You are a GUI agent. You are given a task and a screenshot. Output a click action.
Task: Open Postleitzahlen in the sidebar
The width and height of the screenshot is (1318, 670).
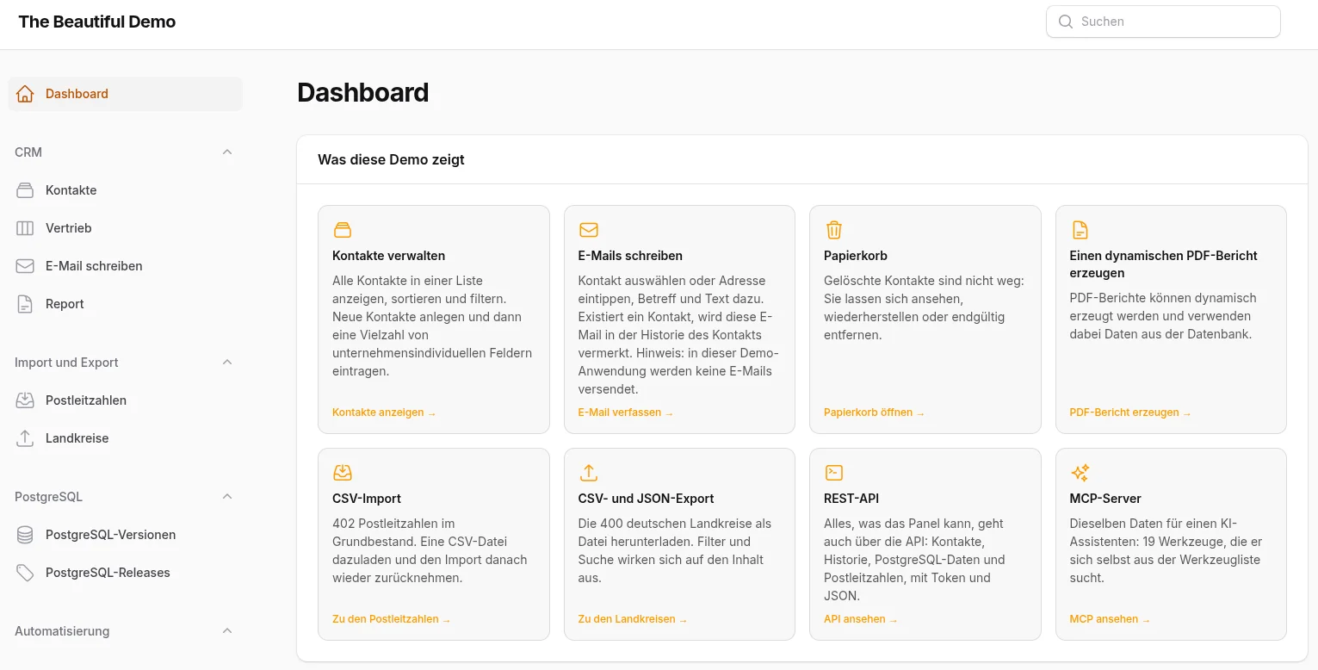click(x=126, y=400)
